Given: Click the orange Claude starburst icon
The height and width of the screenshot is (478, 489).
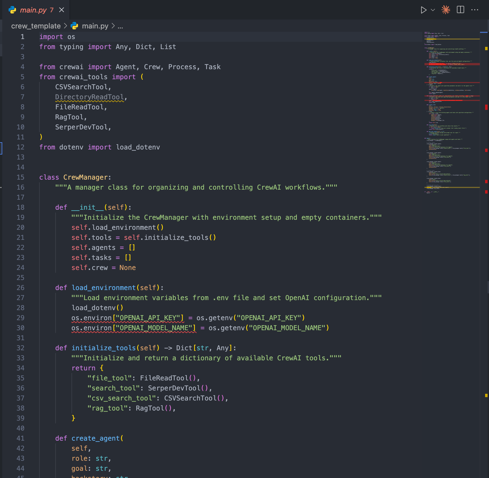Looking at the screenshot, I should click(x=446, y=10).
